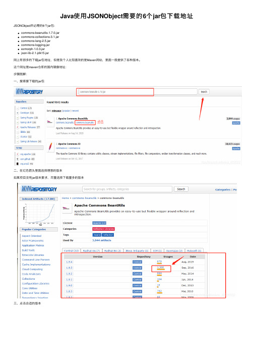Click the 'Search for groups, artifacts, categories' field
Viewport: 254px width, 360px height.
tap(127, 189)
